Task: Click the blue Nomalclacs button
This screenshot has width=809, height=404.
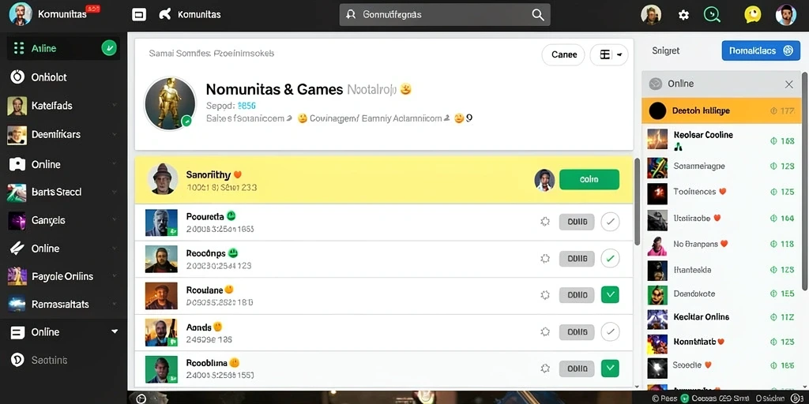Action: (761, 50)
